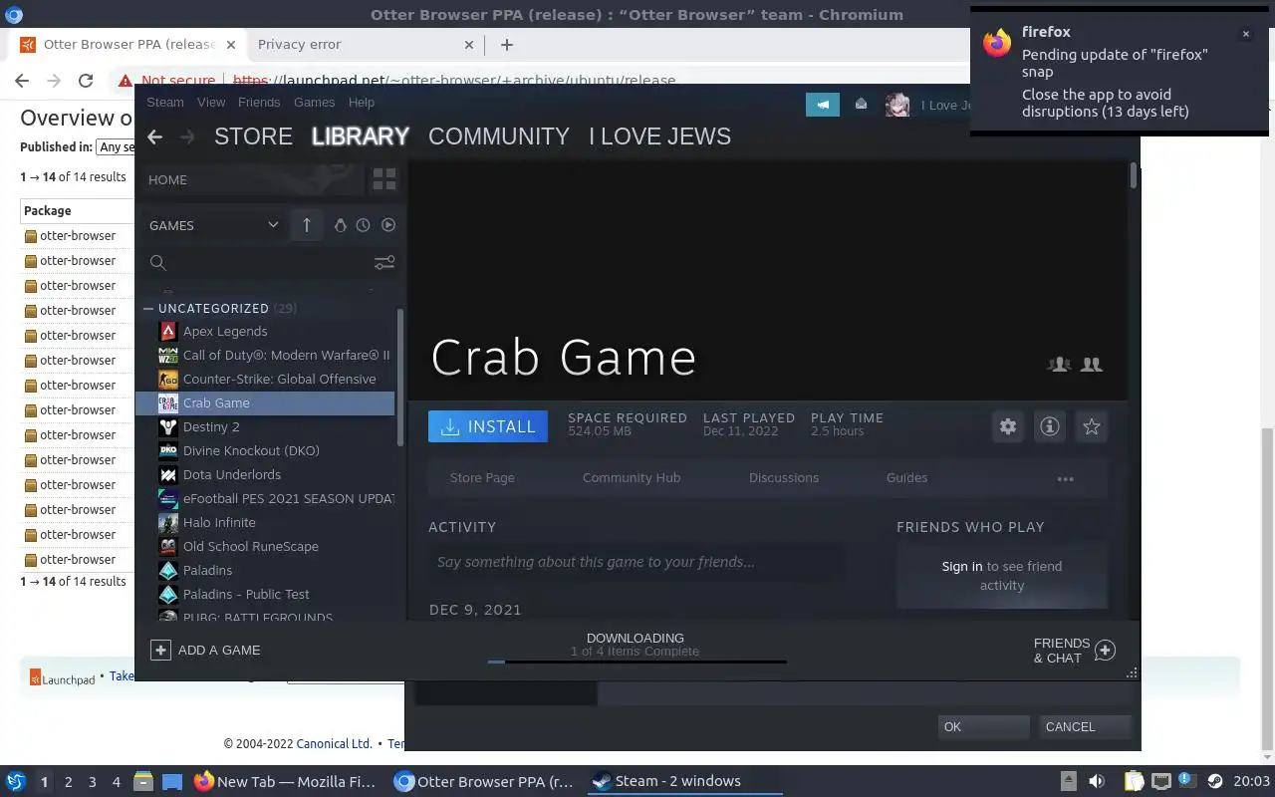Open a new Chromium tab
The image size is (1275, 797).
(x=507, y=45)
